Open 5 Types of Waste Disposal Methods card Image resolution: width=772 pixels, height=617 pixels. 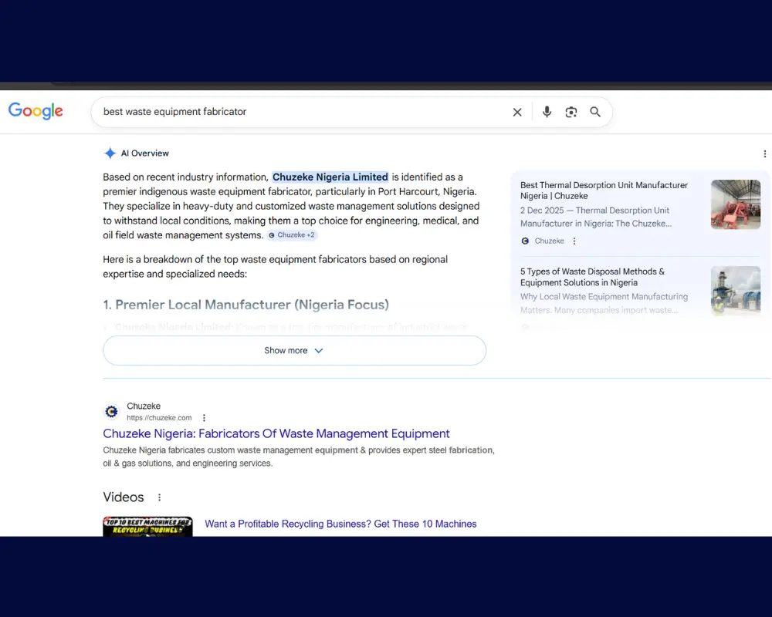tap(592, 277)
